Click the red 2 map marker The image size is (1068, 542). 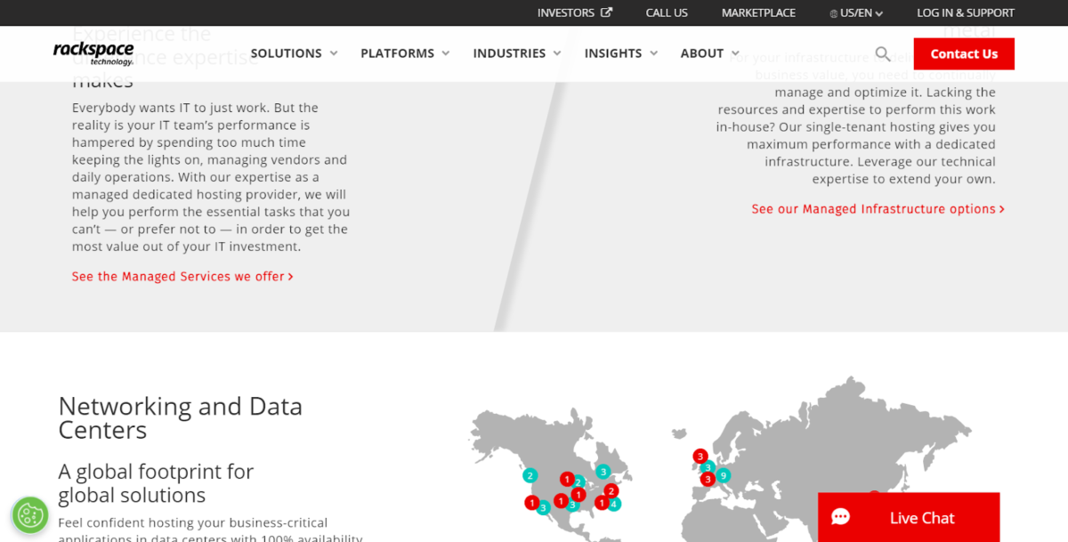click(611, 490)
